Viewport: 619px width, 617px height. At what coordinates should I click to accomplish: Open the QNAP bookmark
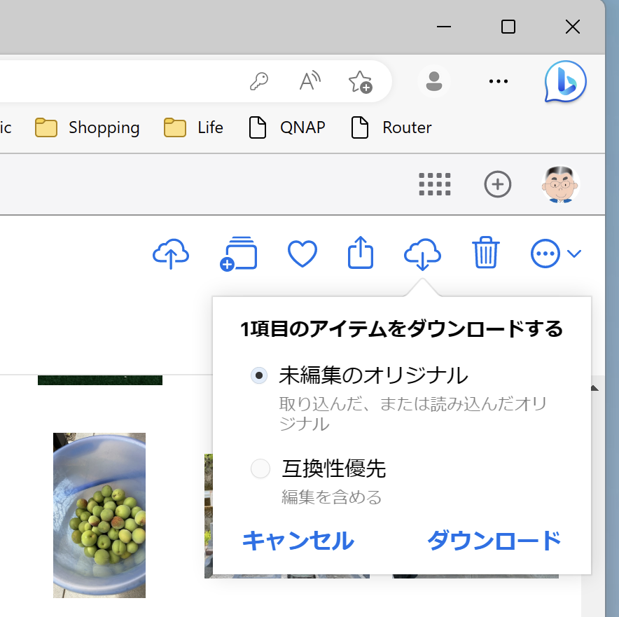pos(287,127)
